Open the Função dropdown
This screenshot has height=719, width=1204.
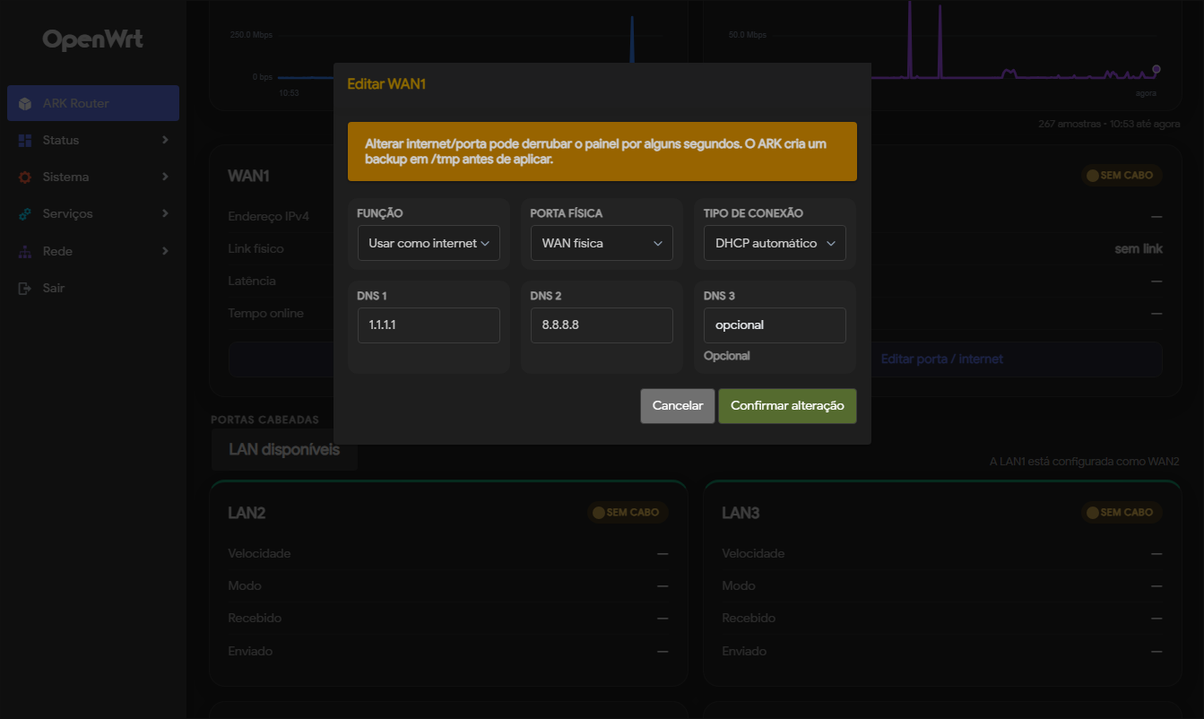click(x=429, y=243)
